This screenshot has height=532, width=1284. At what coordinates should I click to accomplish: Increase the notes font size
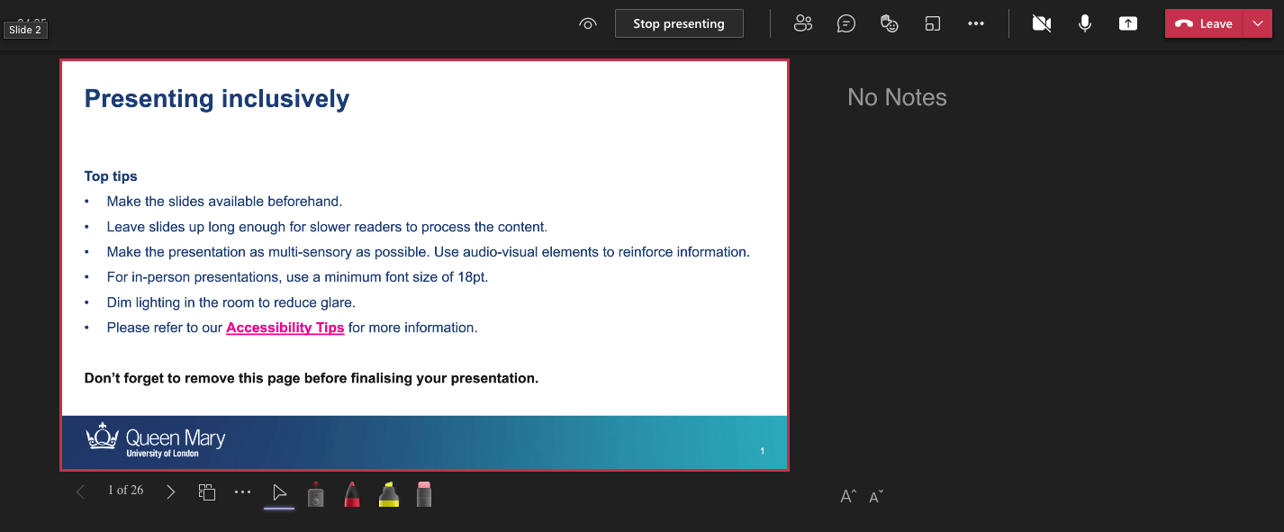846,495
